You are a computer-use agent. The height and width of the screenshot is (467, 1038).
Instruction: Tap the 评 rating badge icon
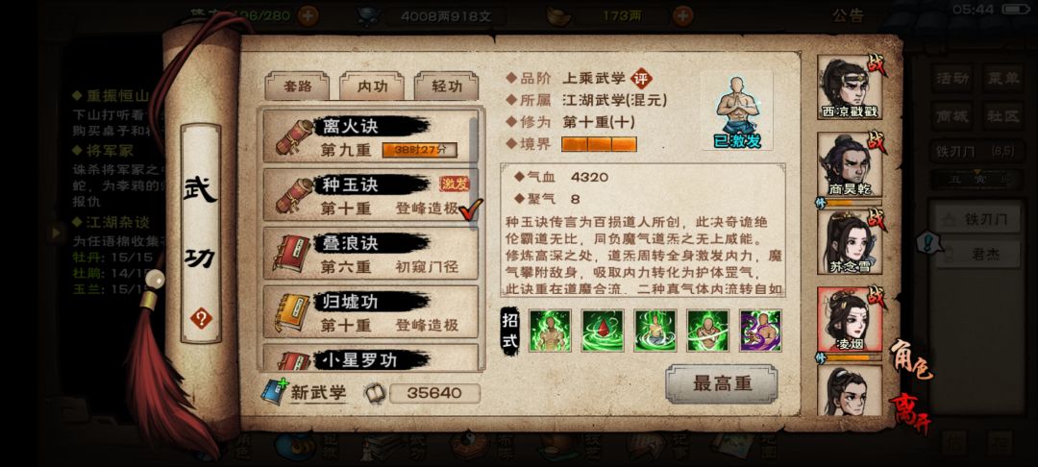point(641,79)
